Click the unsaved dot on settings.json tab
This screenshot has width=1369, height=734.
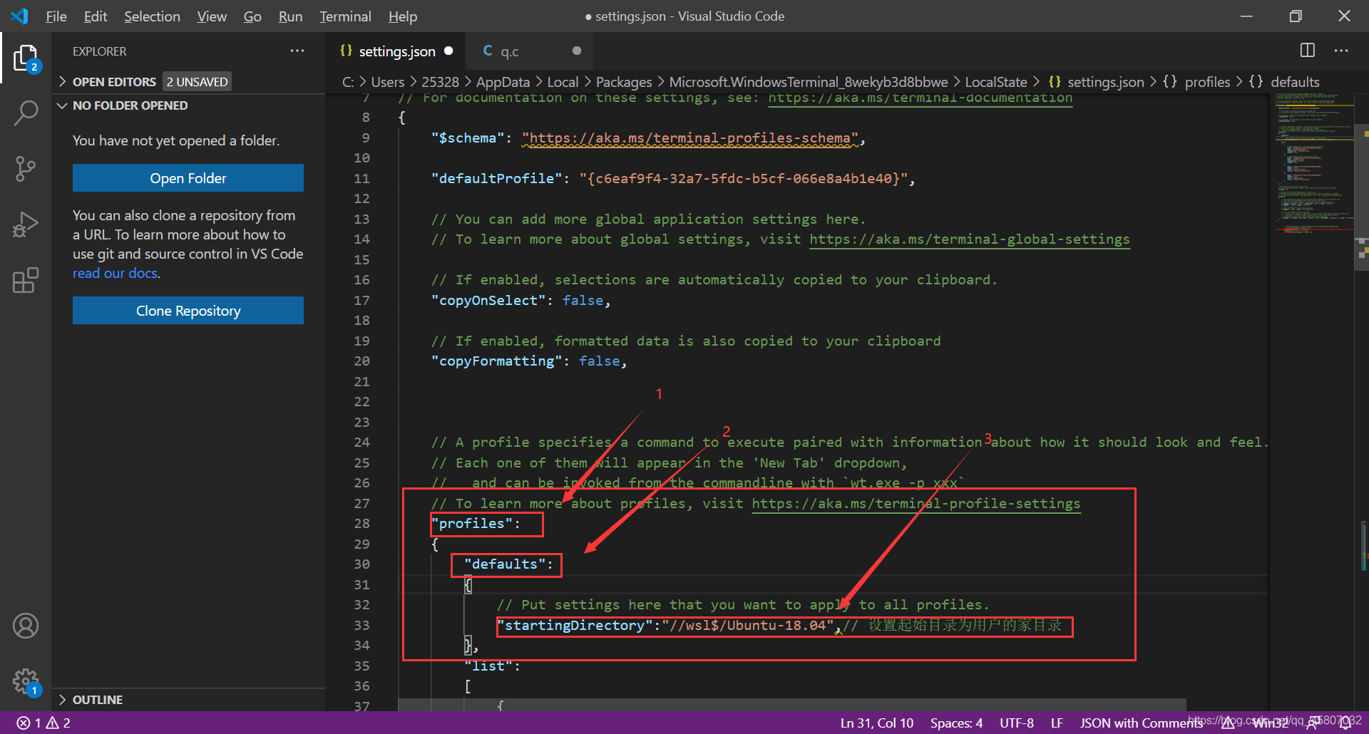tap(448, 51)
